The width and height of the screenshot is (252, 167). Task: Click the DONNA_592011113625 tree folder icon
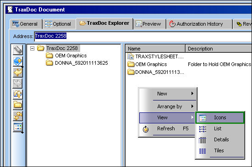point(49,63)
